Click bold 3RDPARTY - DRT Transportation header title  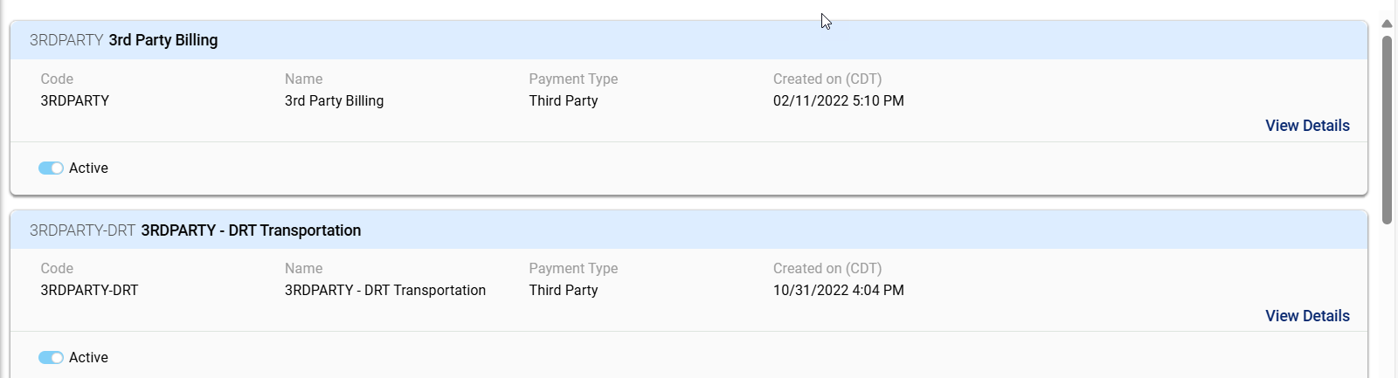pos(251,230)
